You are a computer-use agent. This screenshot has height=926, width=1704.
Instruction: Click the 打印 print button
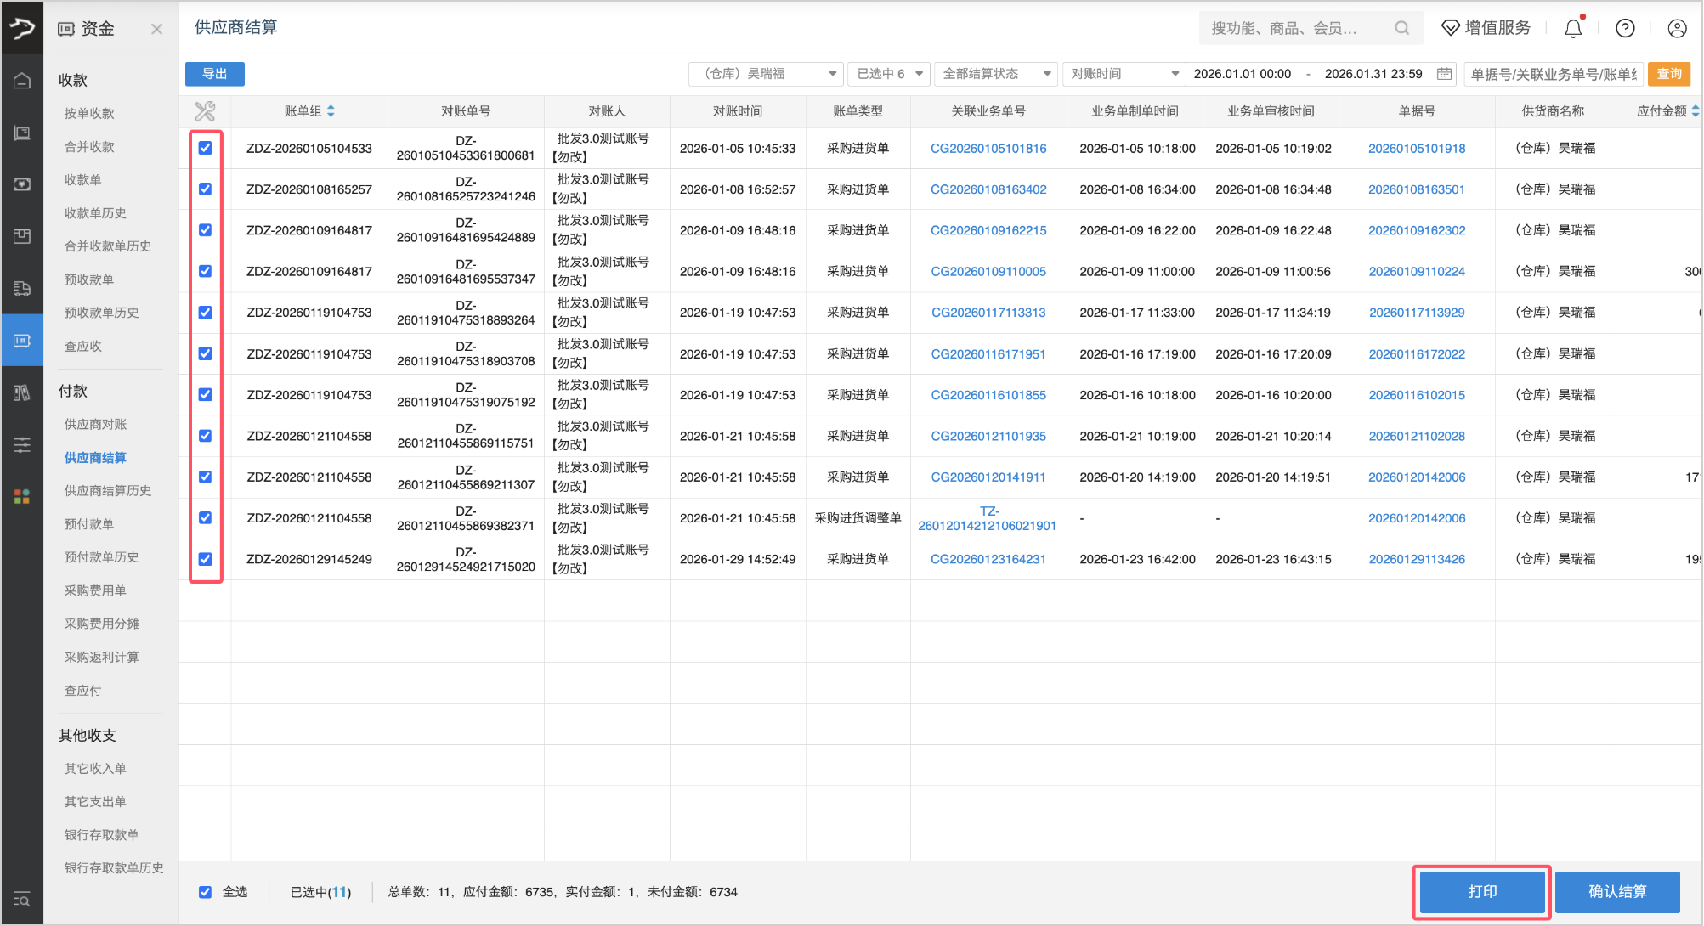(1482, 892)
